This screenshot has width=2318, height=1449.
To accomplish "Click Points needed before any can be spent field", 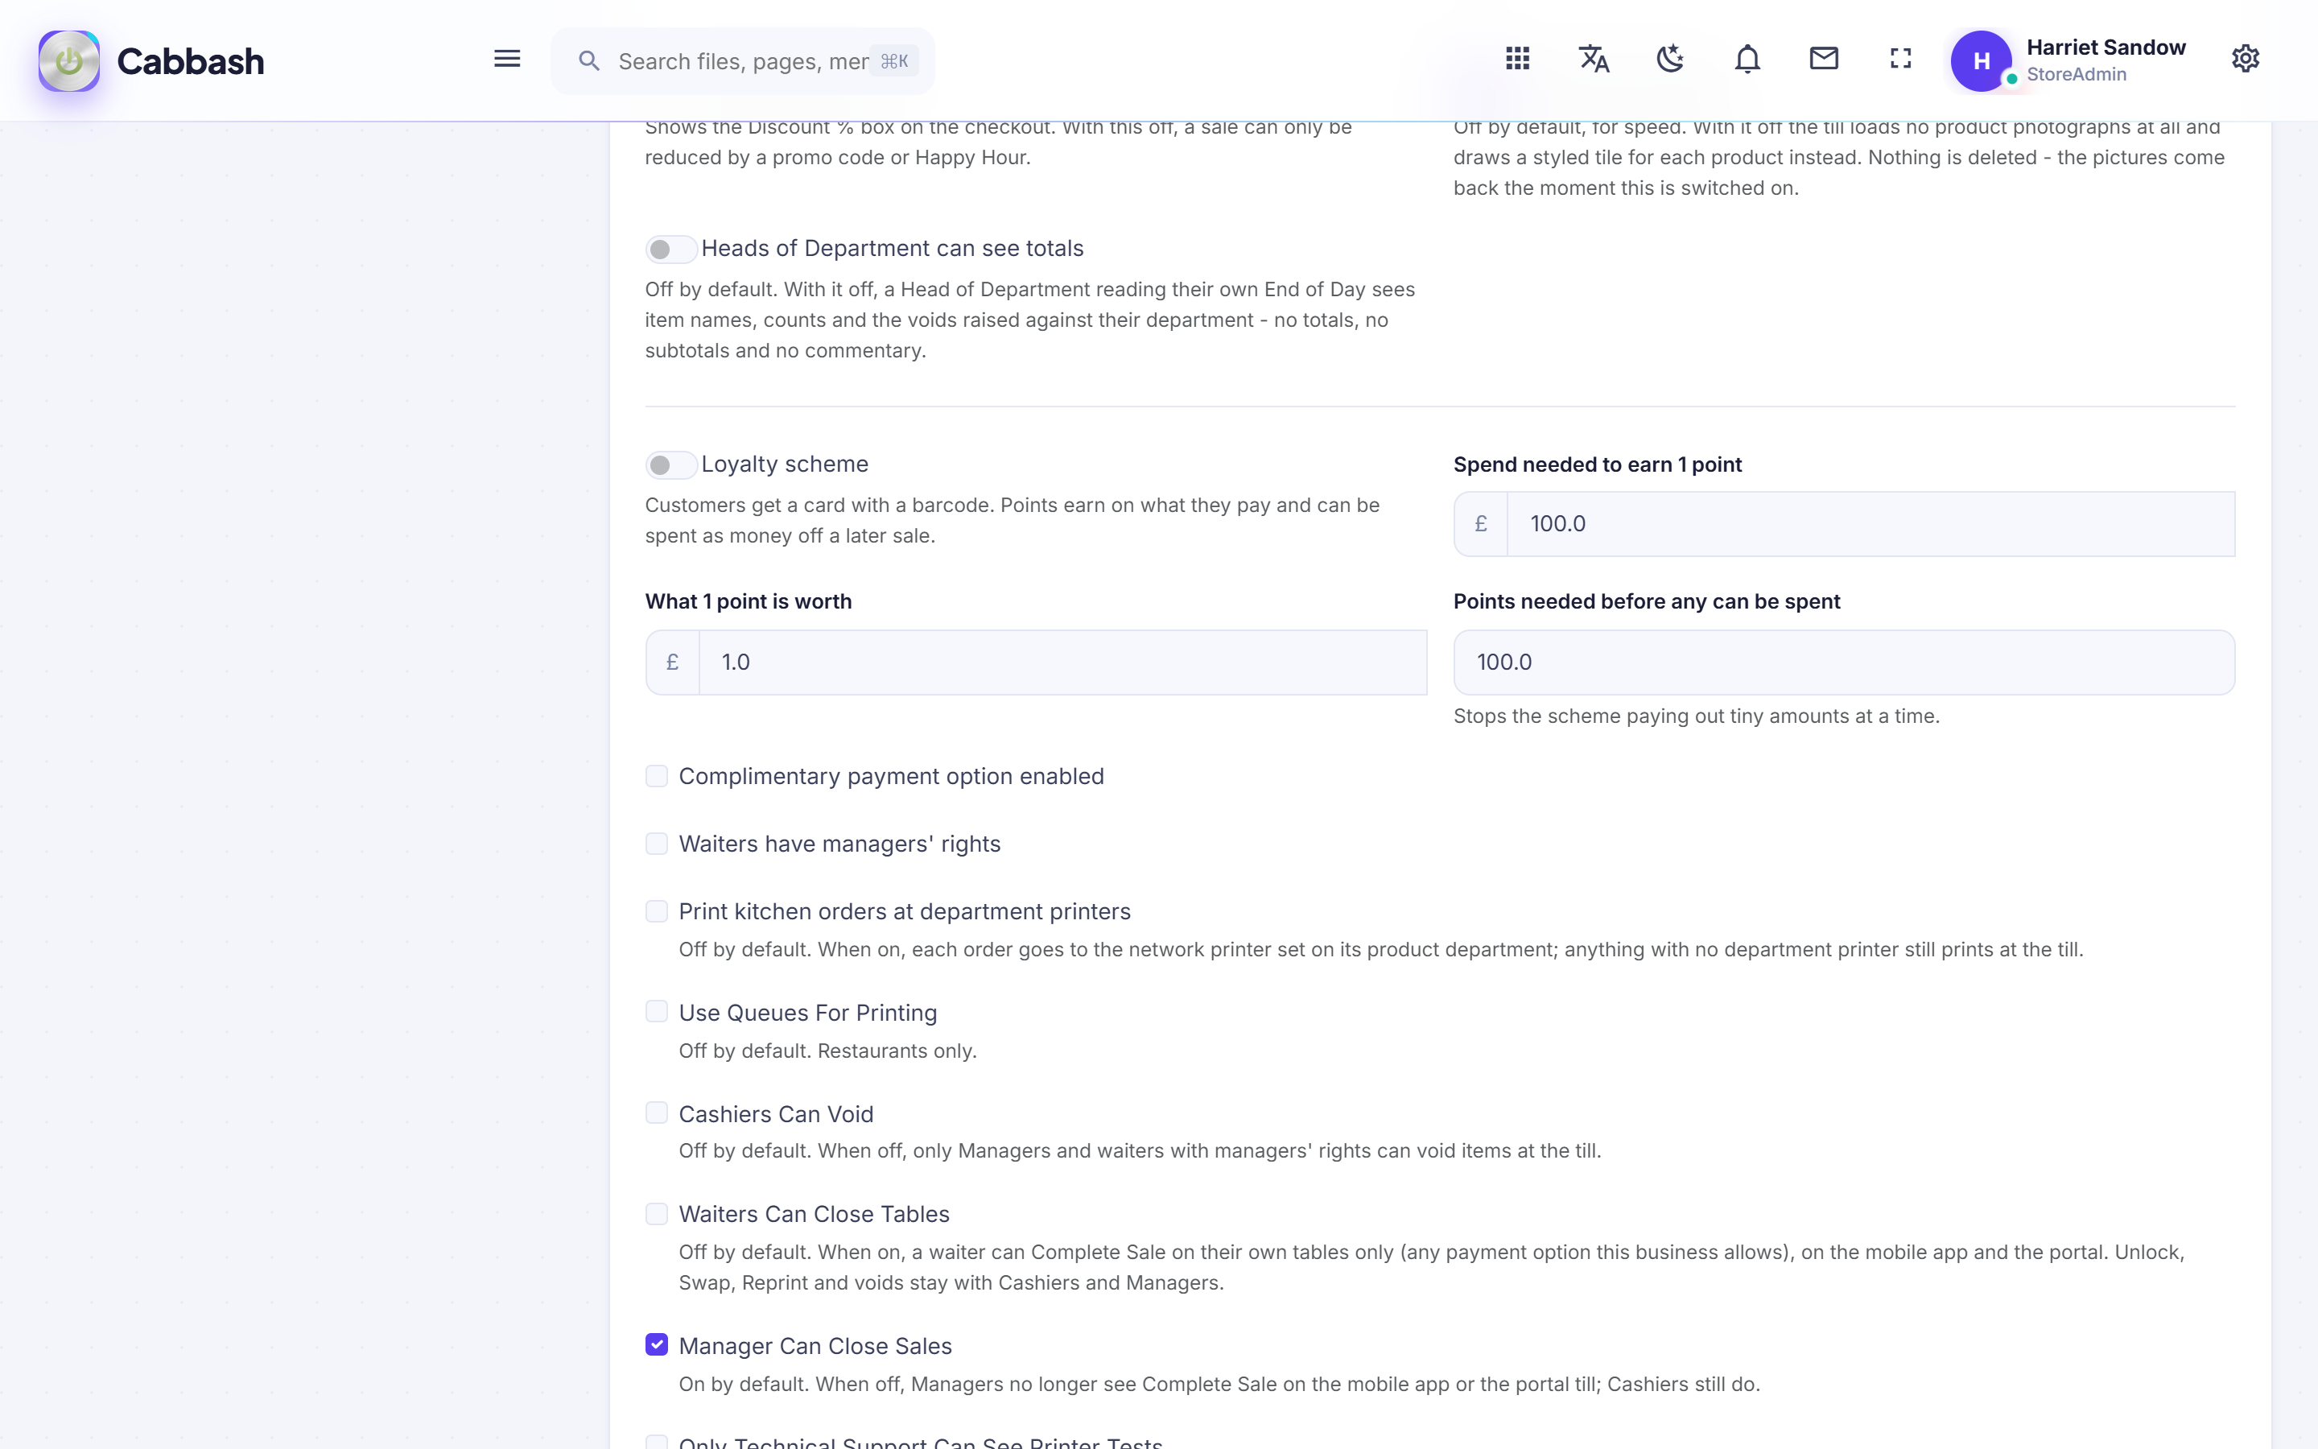I will point(1844,663).
